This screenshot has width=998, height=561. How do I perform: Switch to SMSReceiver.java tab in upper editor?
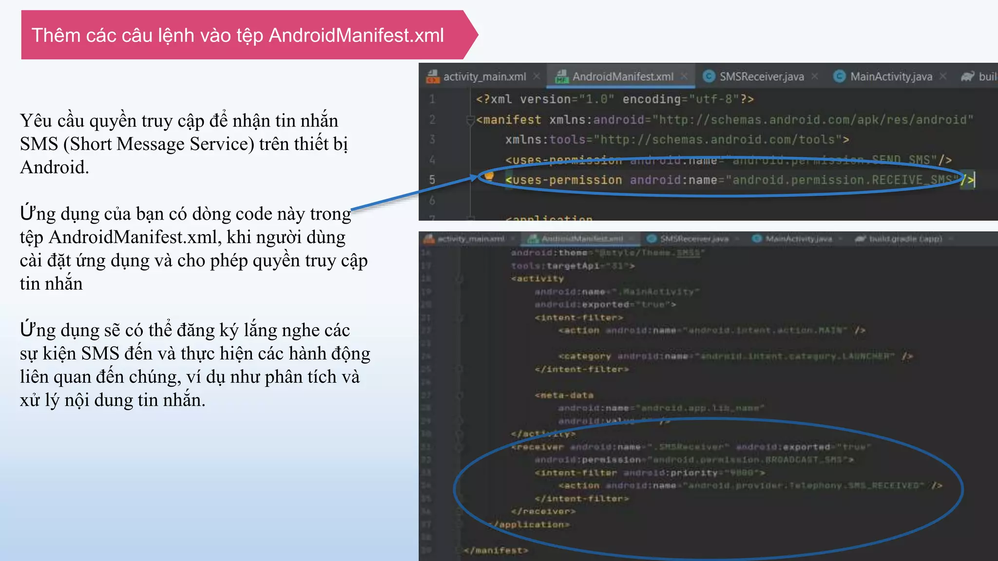pyautogui.click(x=761, y=76)
